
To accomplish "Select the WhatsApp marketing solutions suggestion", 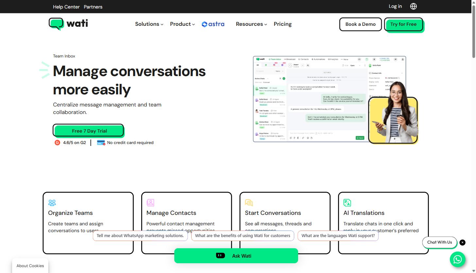I will pos(140,236).
